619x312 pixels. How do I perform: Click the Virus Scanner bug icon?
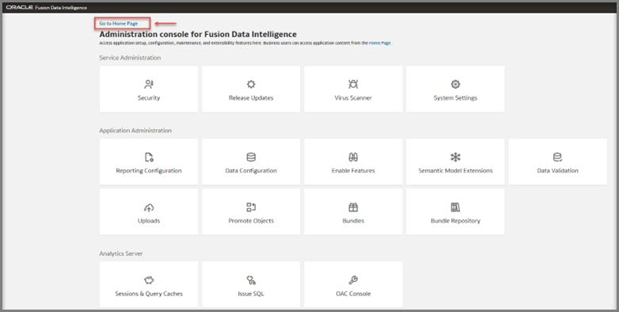353,84
